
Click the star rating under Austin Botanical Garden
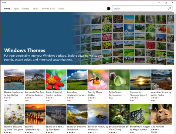click(x=50, y=98)
